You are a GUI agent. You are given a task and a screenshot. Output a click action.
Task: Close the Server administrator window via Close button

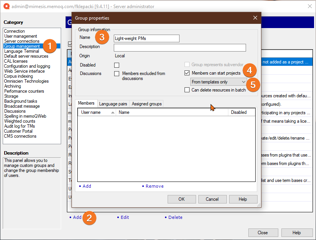pos(263,233)
